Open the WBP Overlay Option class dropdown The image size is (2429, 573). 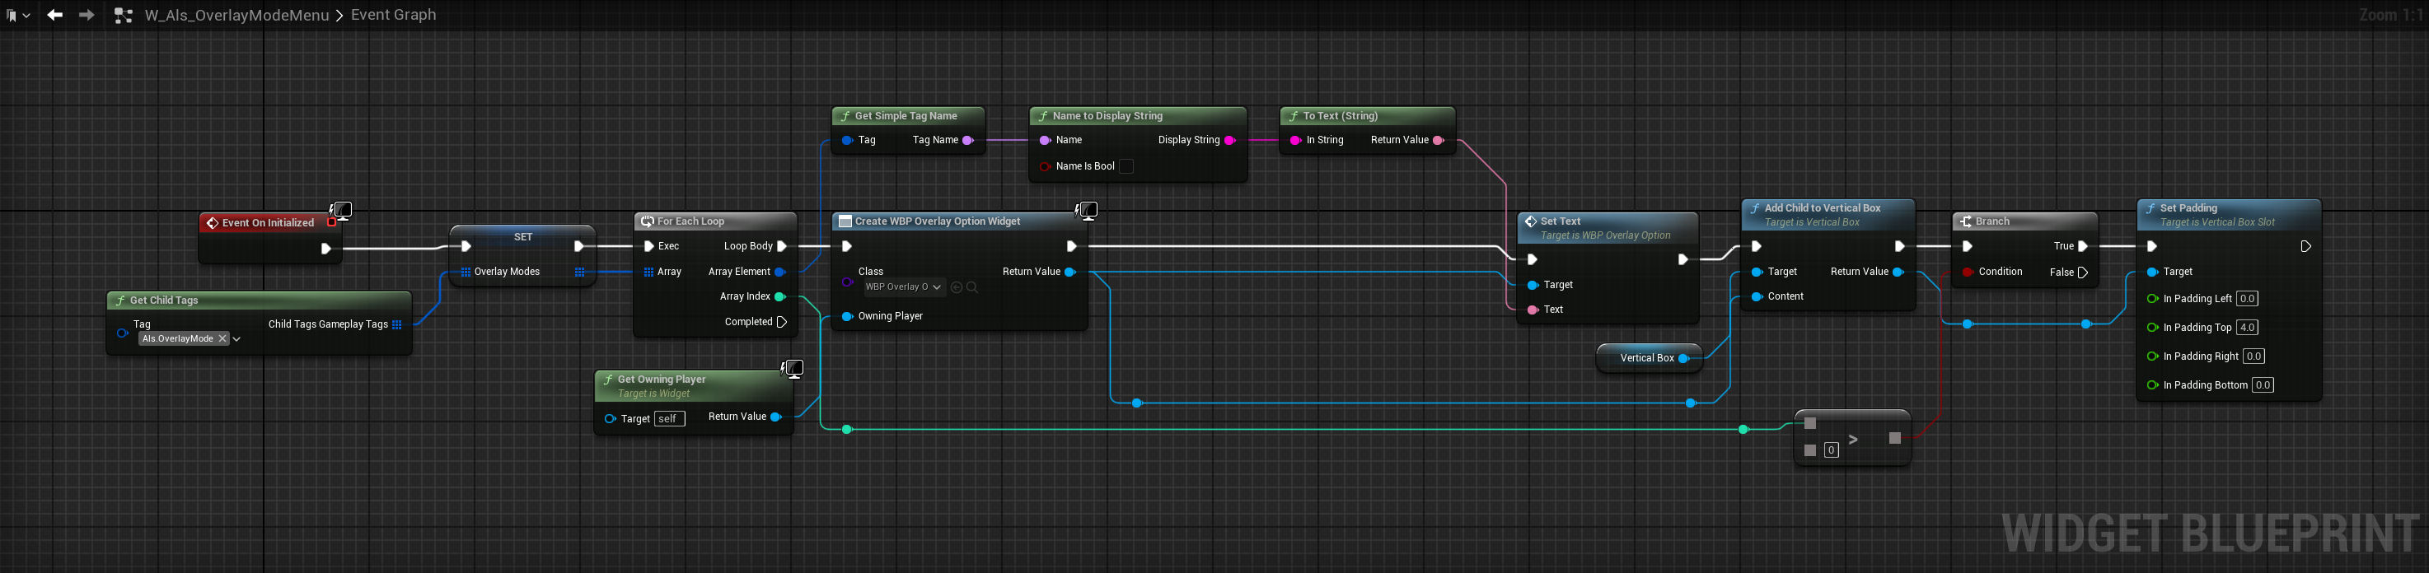[903, 286]
